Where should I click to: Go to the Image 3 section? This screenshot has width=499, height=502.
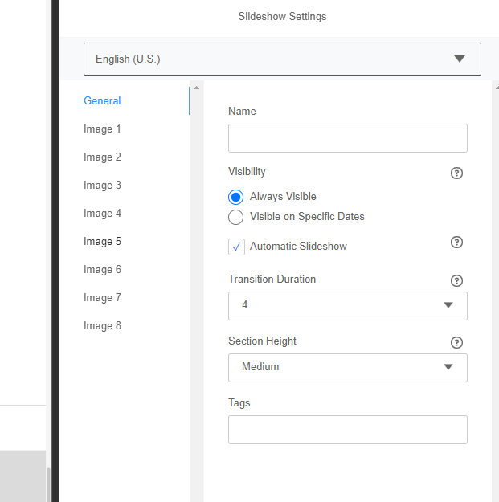tap(102, 186)
